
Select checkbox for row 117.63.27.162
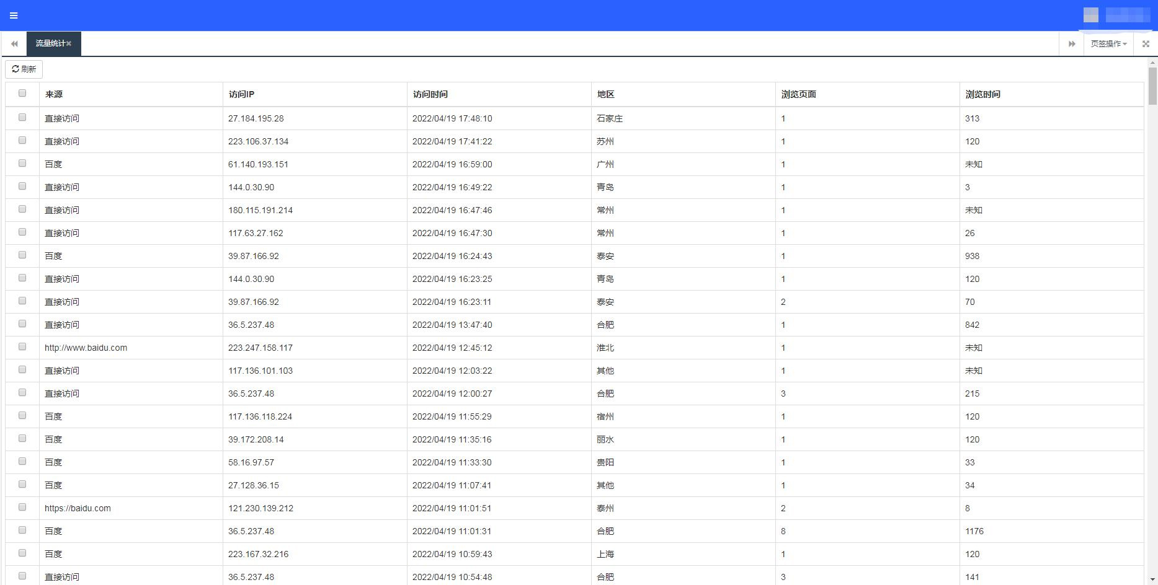coord(22,232)
